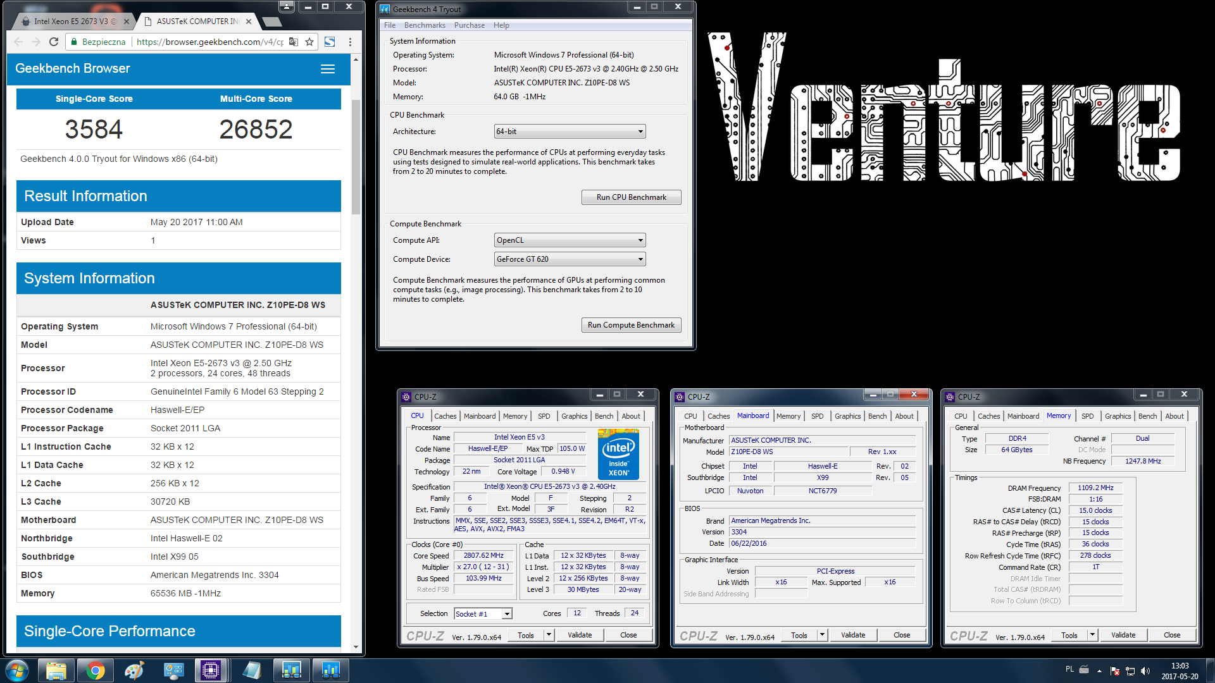Image resolution: width=1215 pixels, height=683 pixels.
Task: Open the Compute Device GeForce GT 620 dropdown
Action: tap(570, 259)
